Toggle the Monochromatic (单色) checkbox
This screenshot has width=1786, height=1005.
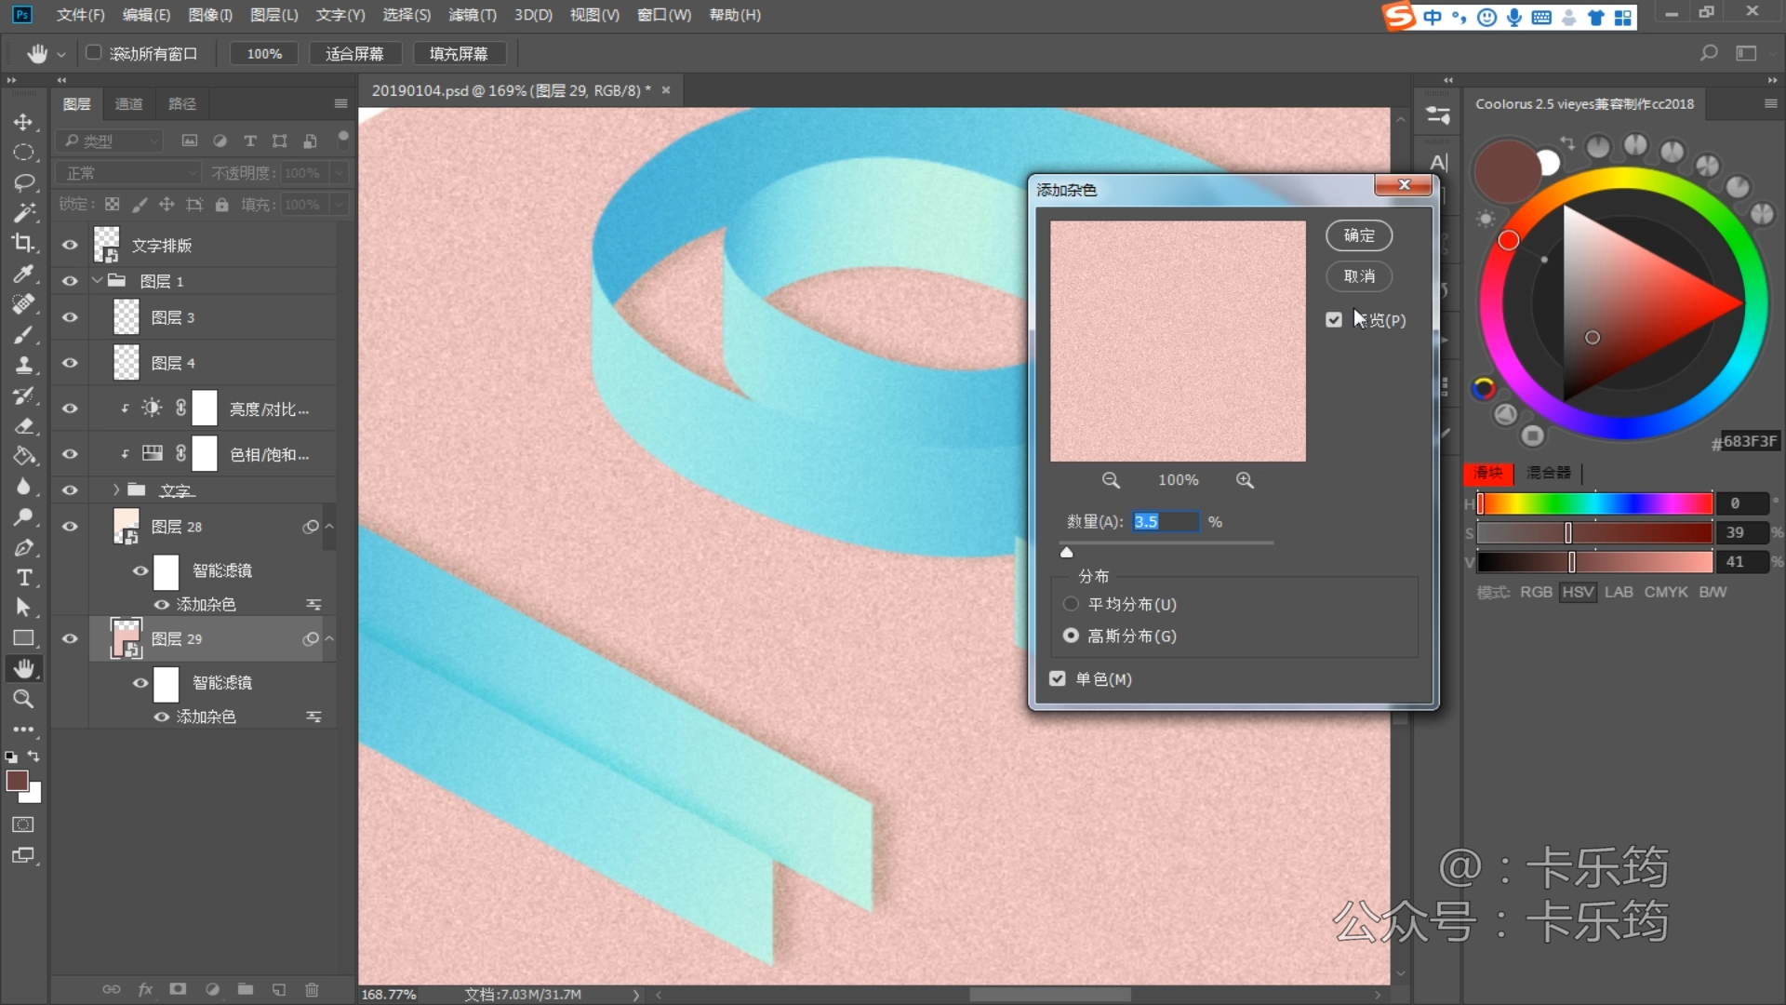coord(1058,678)
